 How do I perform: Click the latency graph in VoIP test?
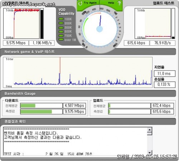78,72
